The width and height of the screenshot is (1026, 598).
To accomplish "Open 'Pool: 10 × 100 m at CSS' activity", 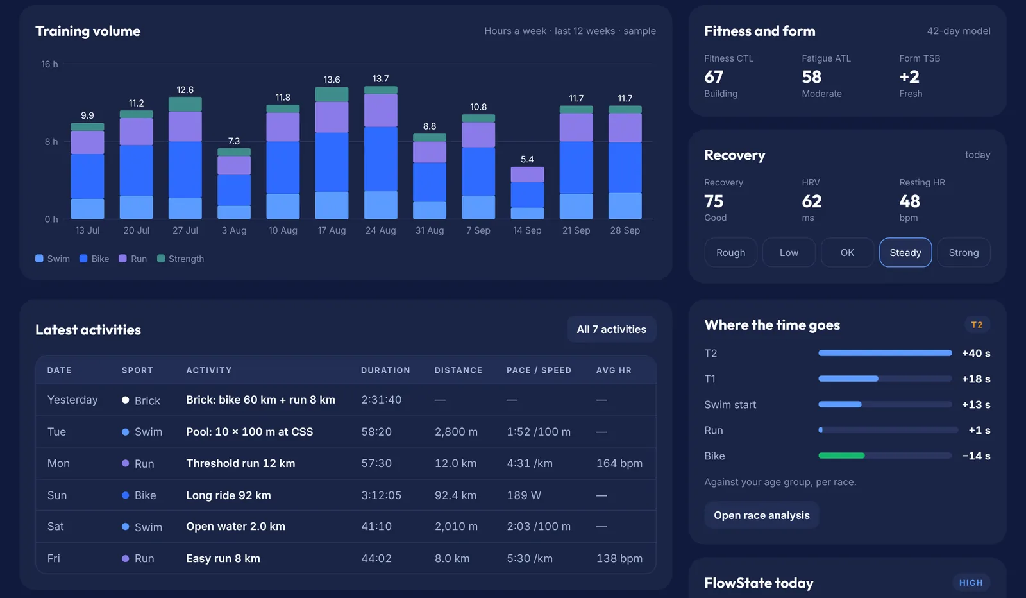I will 249,432.
